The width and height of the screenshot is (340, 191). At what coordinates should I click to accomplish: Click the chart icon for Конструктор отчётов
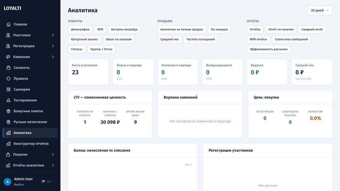tap(8, 144)
